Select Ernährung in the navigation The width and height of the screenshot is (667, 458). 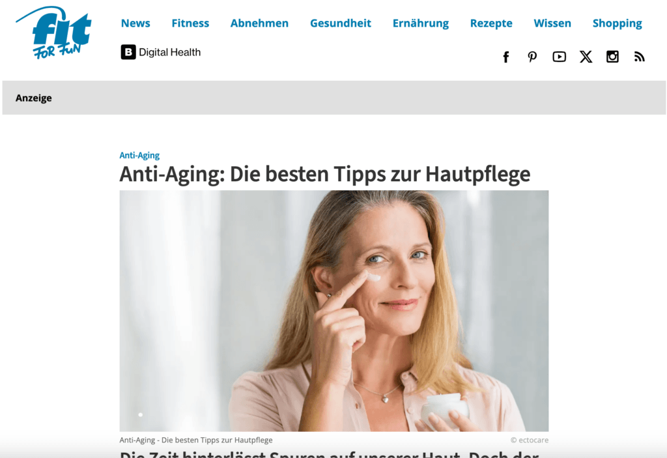[x=420, y=23]
